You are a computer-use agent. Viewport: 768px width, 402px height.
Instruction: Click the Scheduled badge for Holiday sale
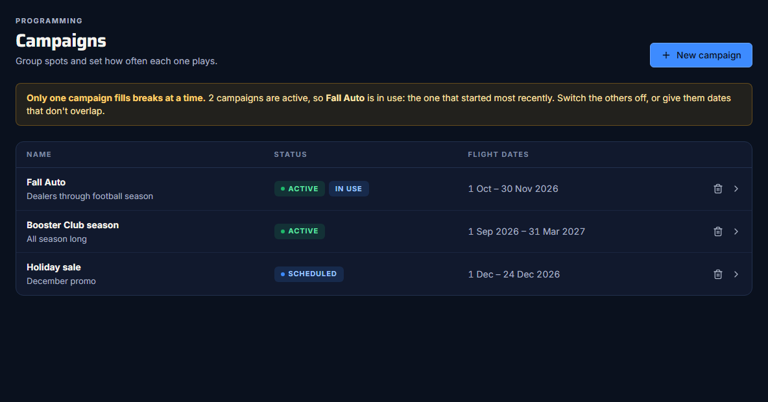[309, 274]
